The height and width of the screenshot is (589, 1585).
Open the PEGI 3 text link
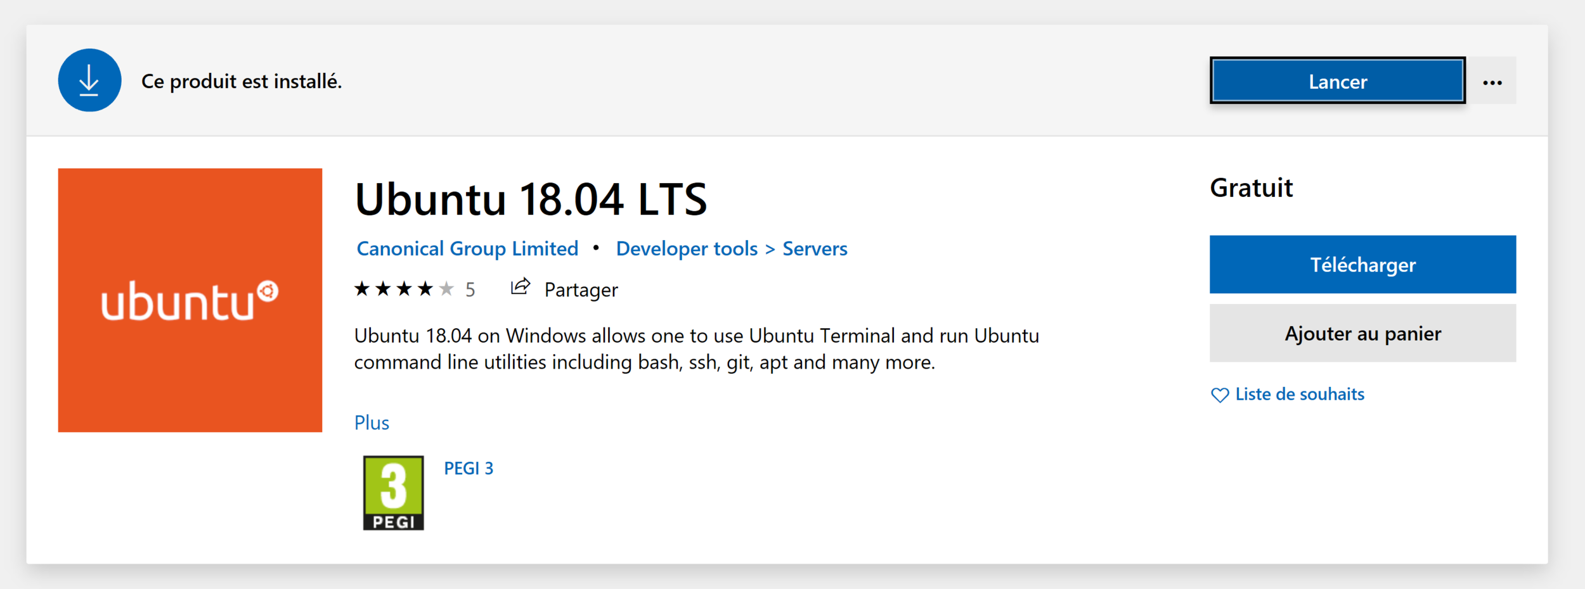tap(469, 468)
